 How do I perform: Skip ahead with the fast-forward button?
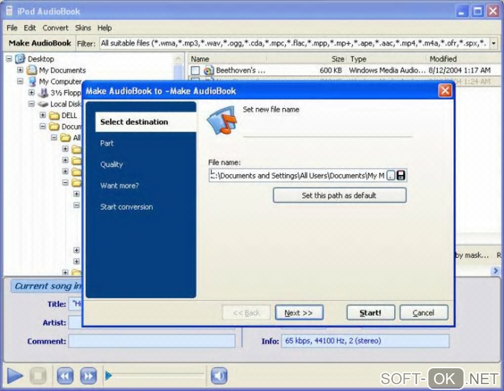coord(88,376)
